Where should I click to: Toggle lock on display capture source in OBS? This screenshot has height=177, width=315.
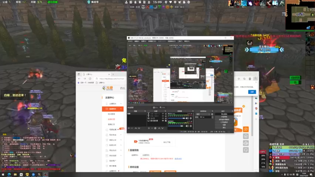click(x=166, y=121)
